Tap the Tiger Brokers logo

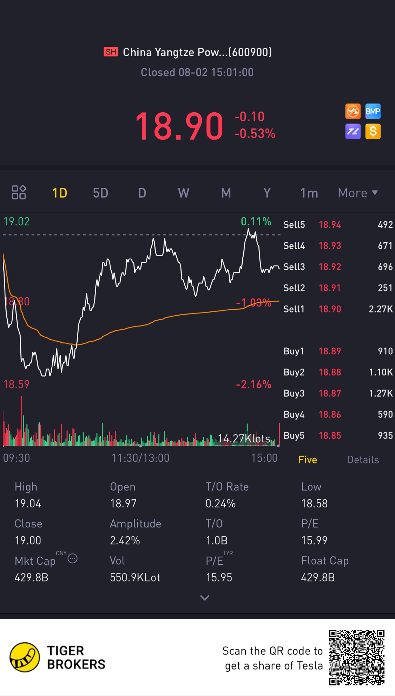[25, 657]
